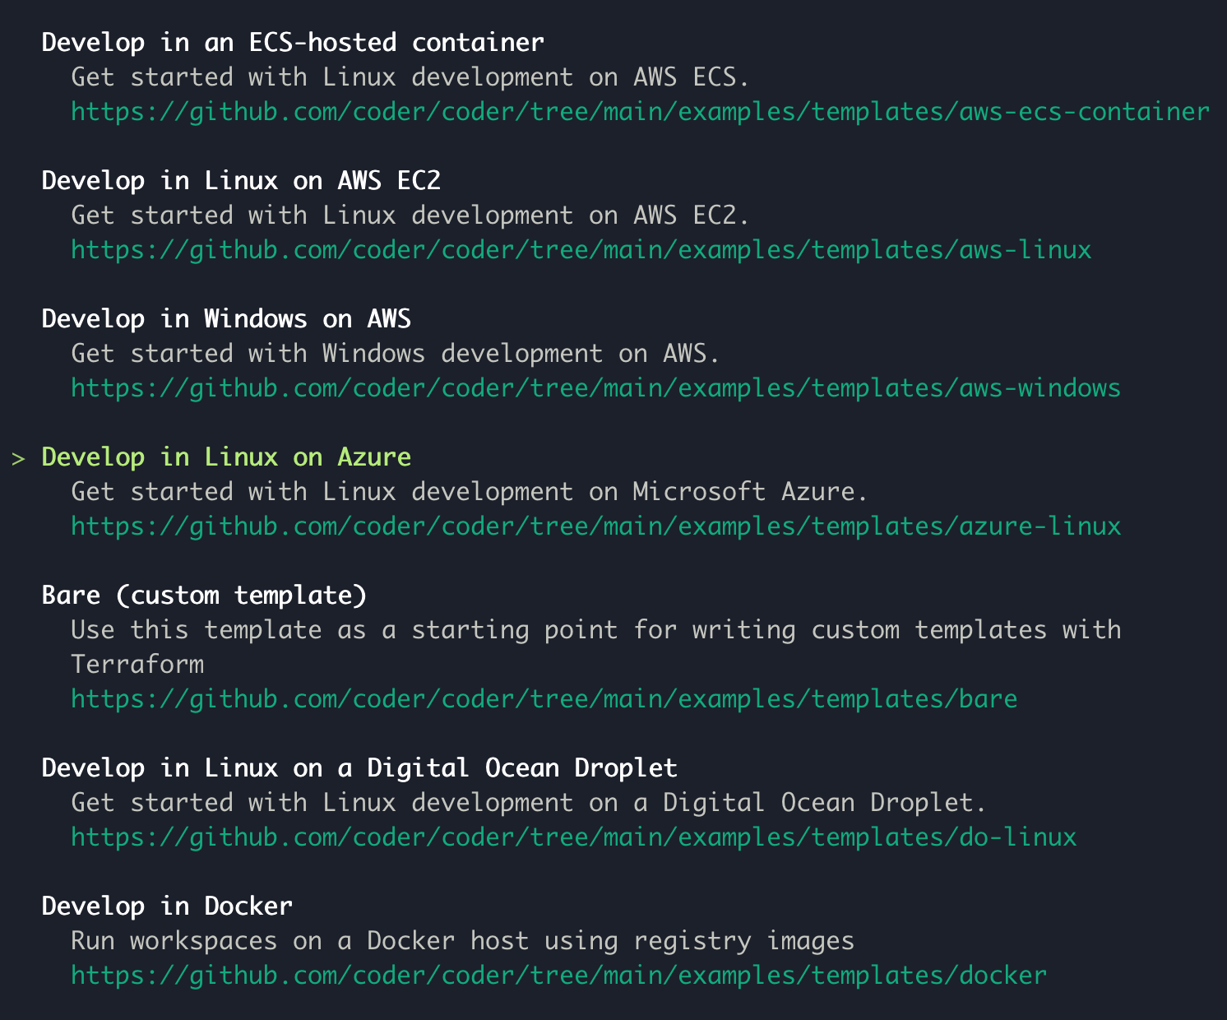Click the Terraform custom templates description
1227x1020 pixels.
596,647
